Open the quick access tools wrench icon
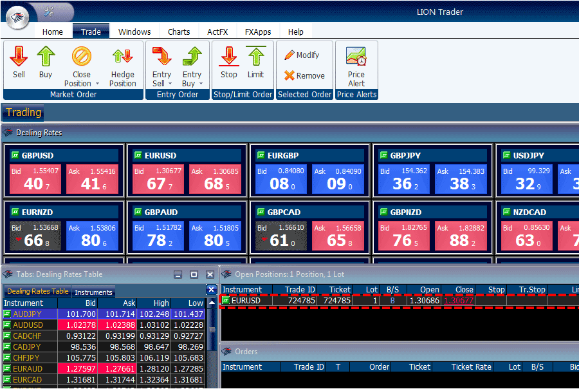Image resolution: width=579 pixels, height=389 pixels. coord(49,12)
